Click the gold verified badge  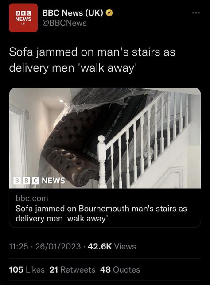coord(109,13)
